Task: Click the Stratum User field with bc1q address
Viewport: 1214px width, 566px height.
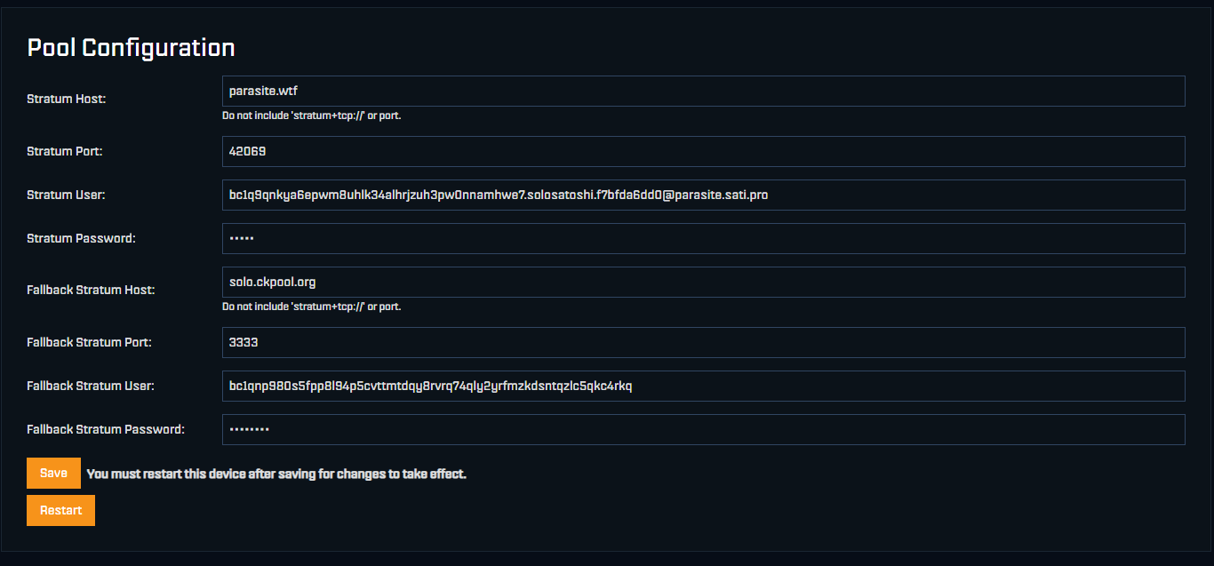Action: (x=702, y=195)
